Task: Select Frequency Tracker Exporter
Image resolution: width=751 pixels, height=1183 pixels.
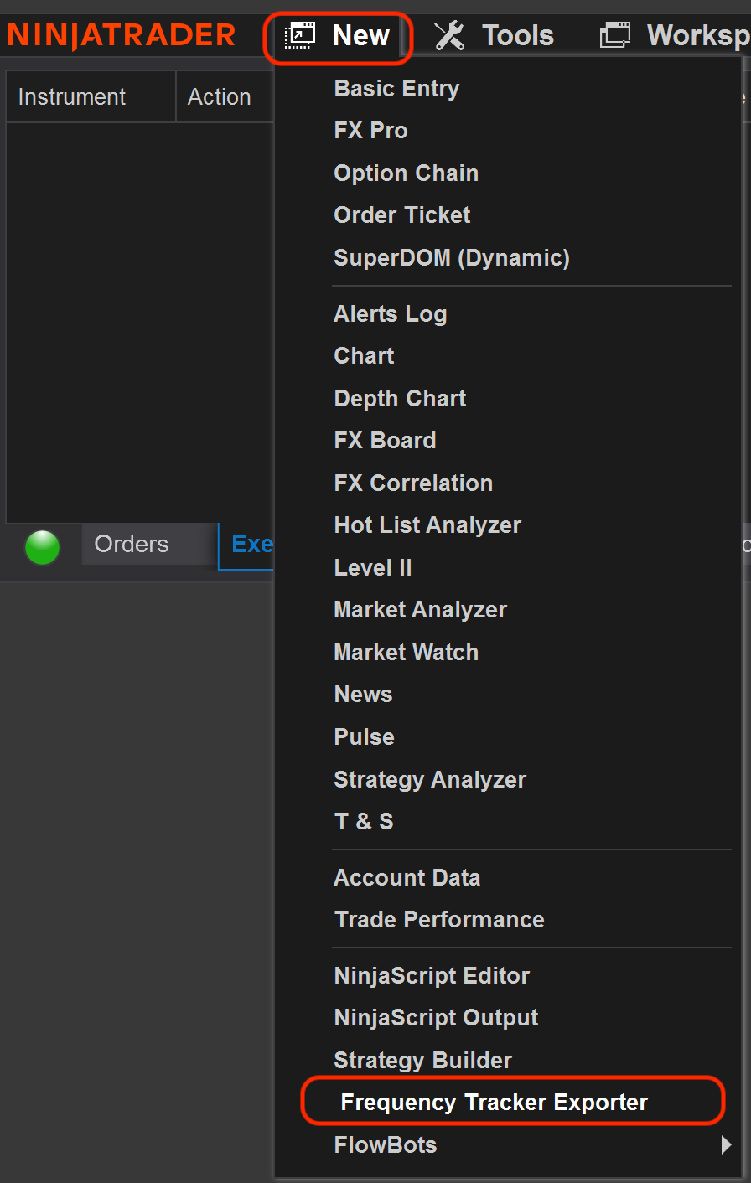Action: coord(494,1103)
